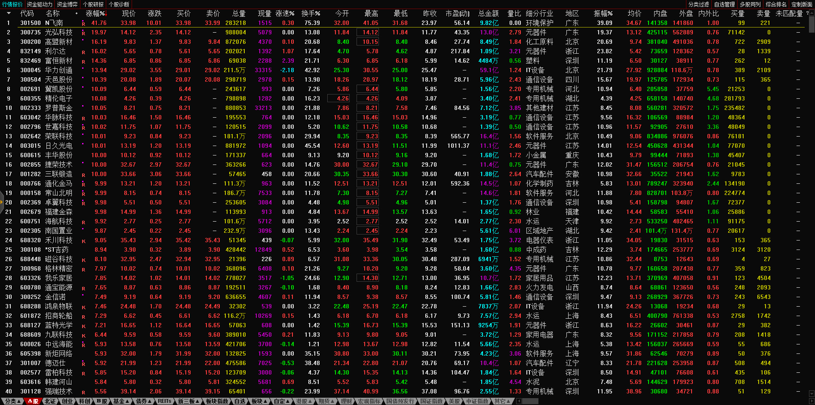Expand the 分类 tab menu

13,401
